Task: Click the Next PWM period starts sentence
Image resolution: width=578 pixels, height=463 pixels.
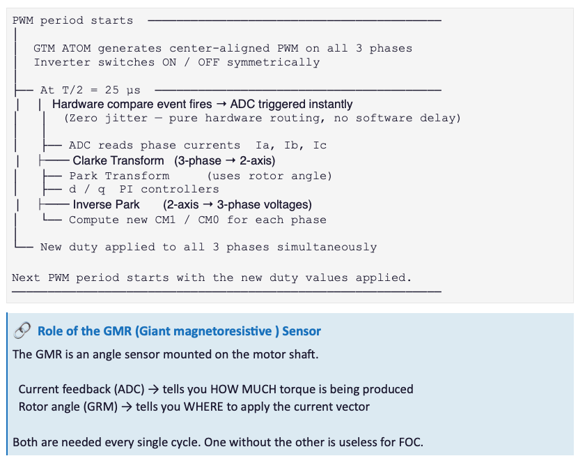Action: tap(212, 278)
